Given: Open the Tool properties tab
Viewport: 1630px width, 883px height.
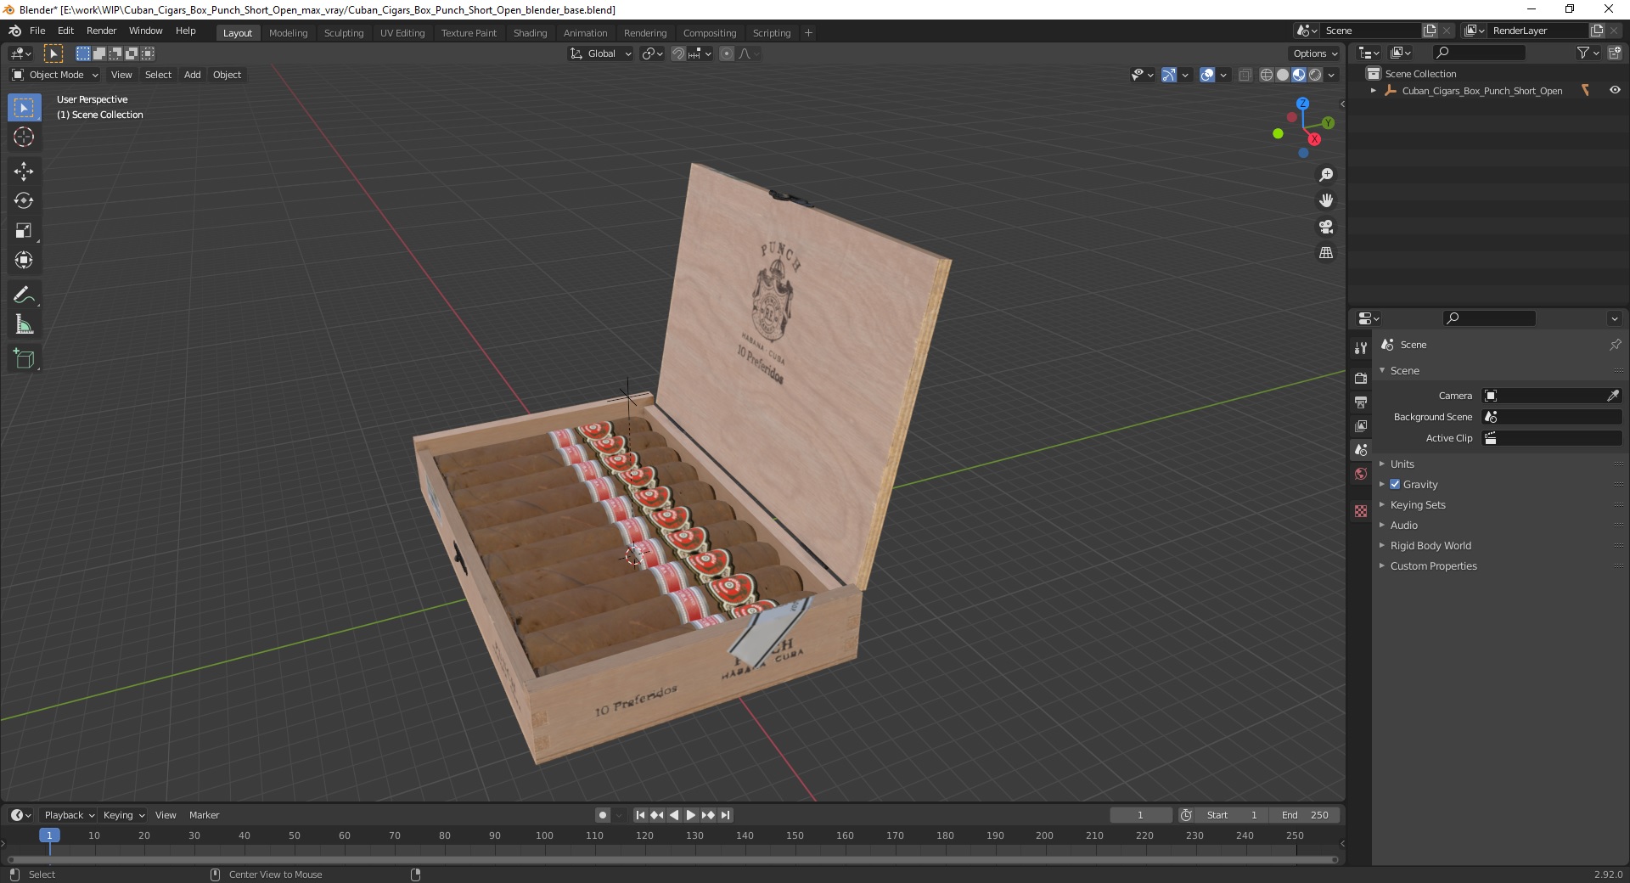Looking at the screenshot, I should click(1361, 348).
